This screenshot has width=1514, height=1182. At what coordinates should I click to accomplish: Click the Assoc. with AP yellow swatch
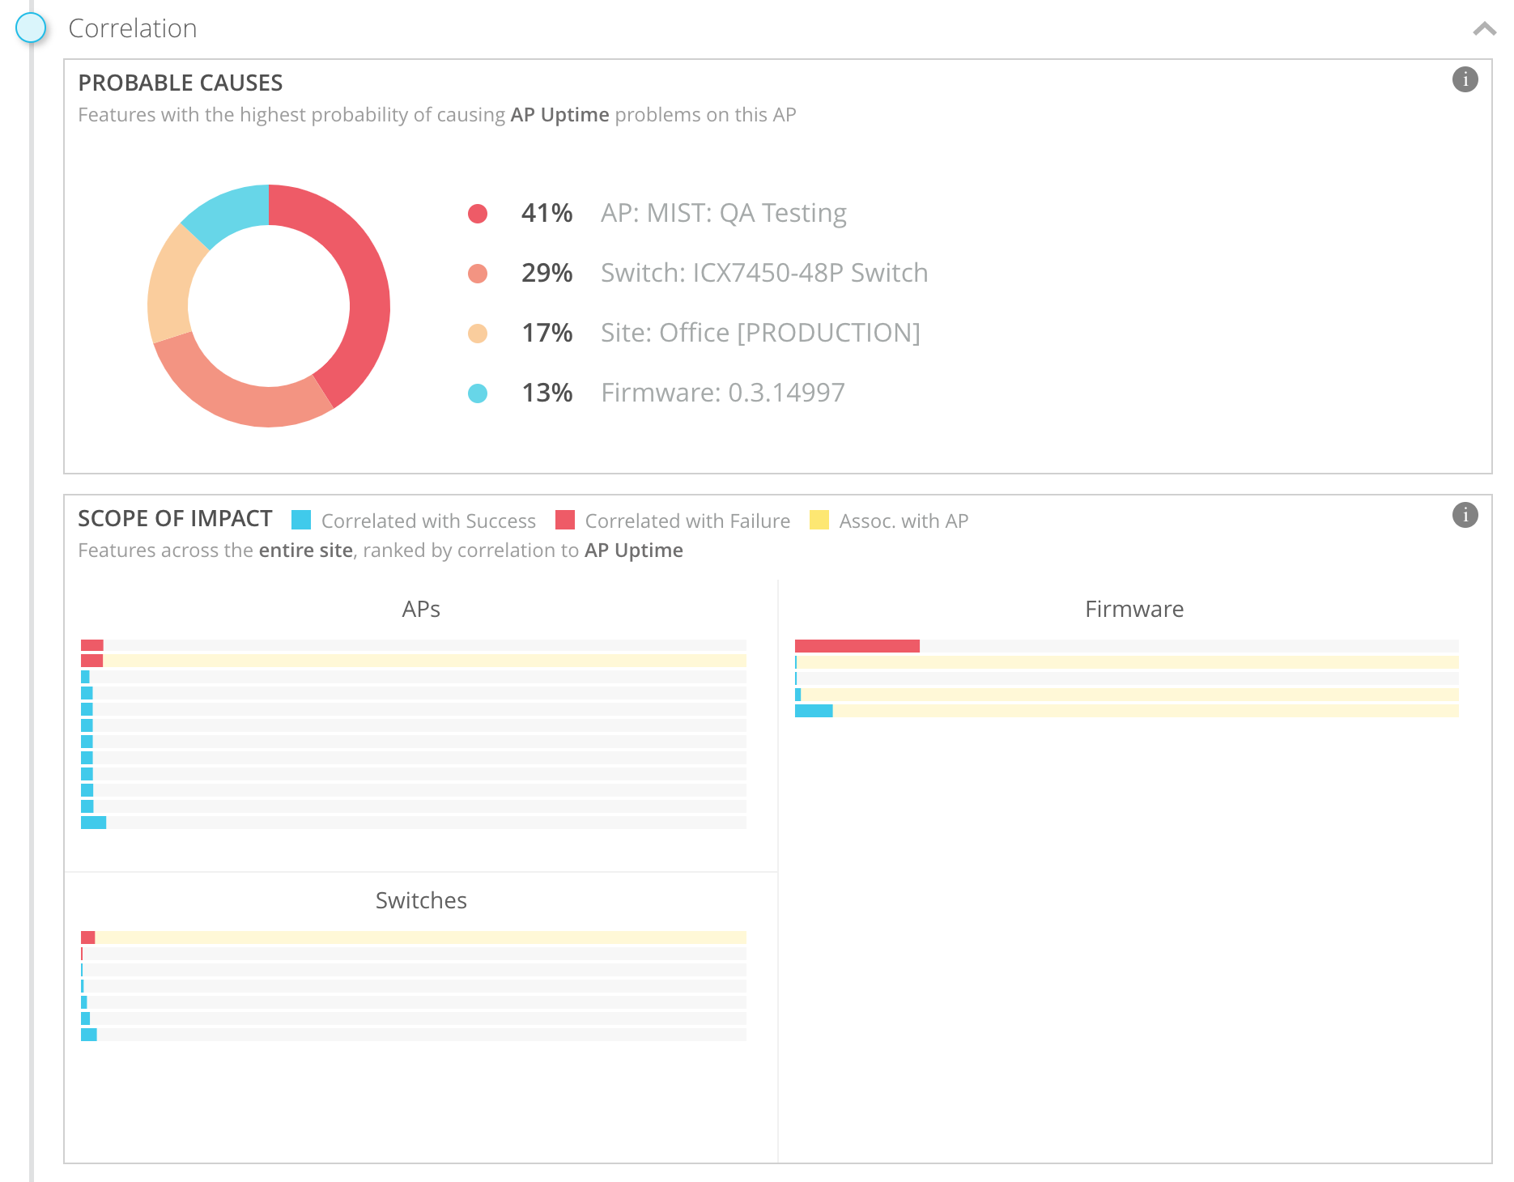[x=819, y=520]
